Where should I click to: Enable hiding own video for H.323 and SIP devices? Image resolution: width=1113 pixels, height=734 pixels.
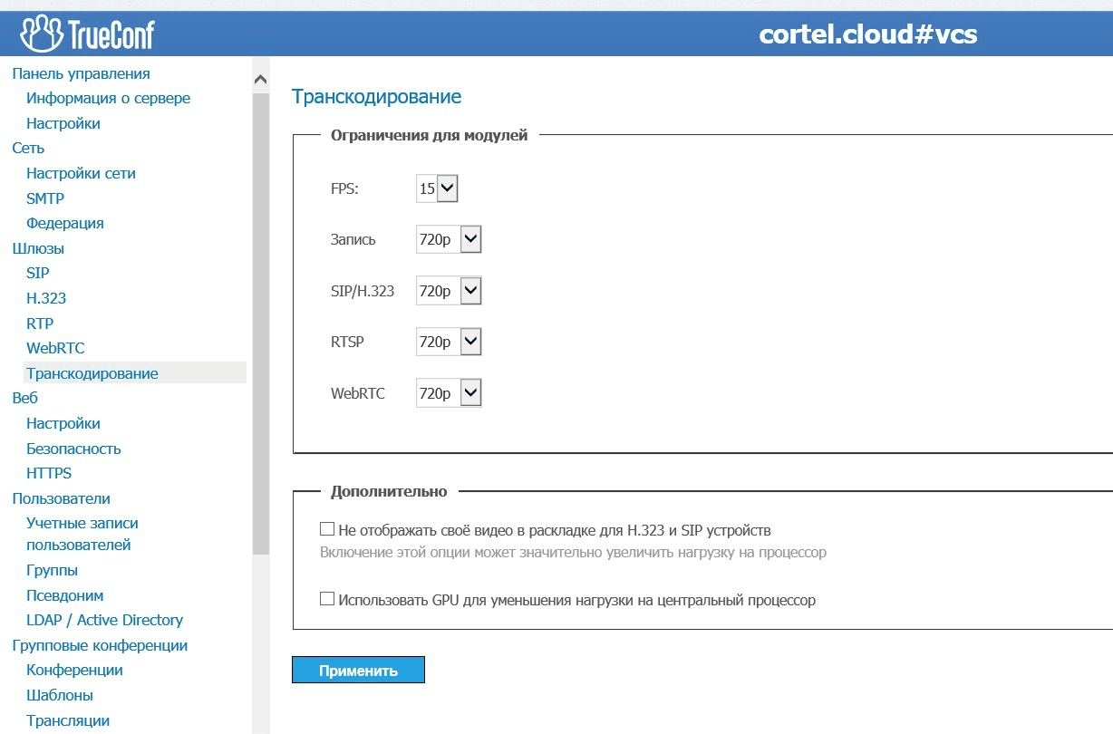327,529
